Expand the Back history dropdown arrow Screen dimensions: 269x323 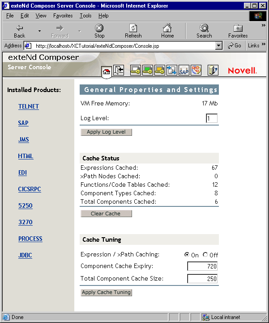click(39, 31)
